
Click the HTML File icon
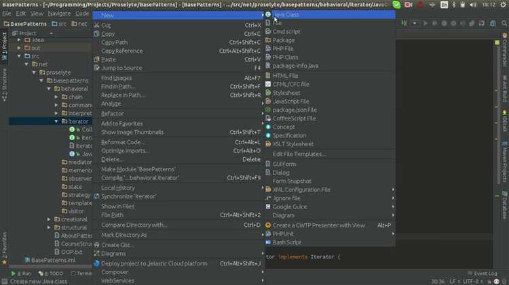268,75
